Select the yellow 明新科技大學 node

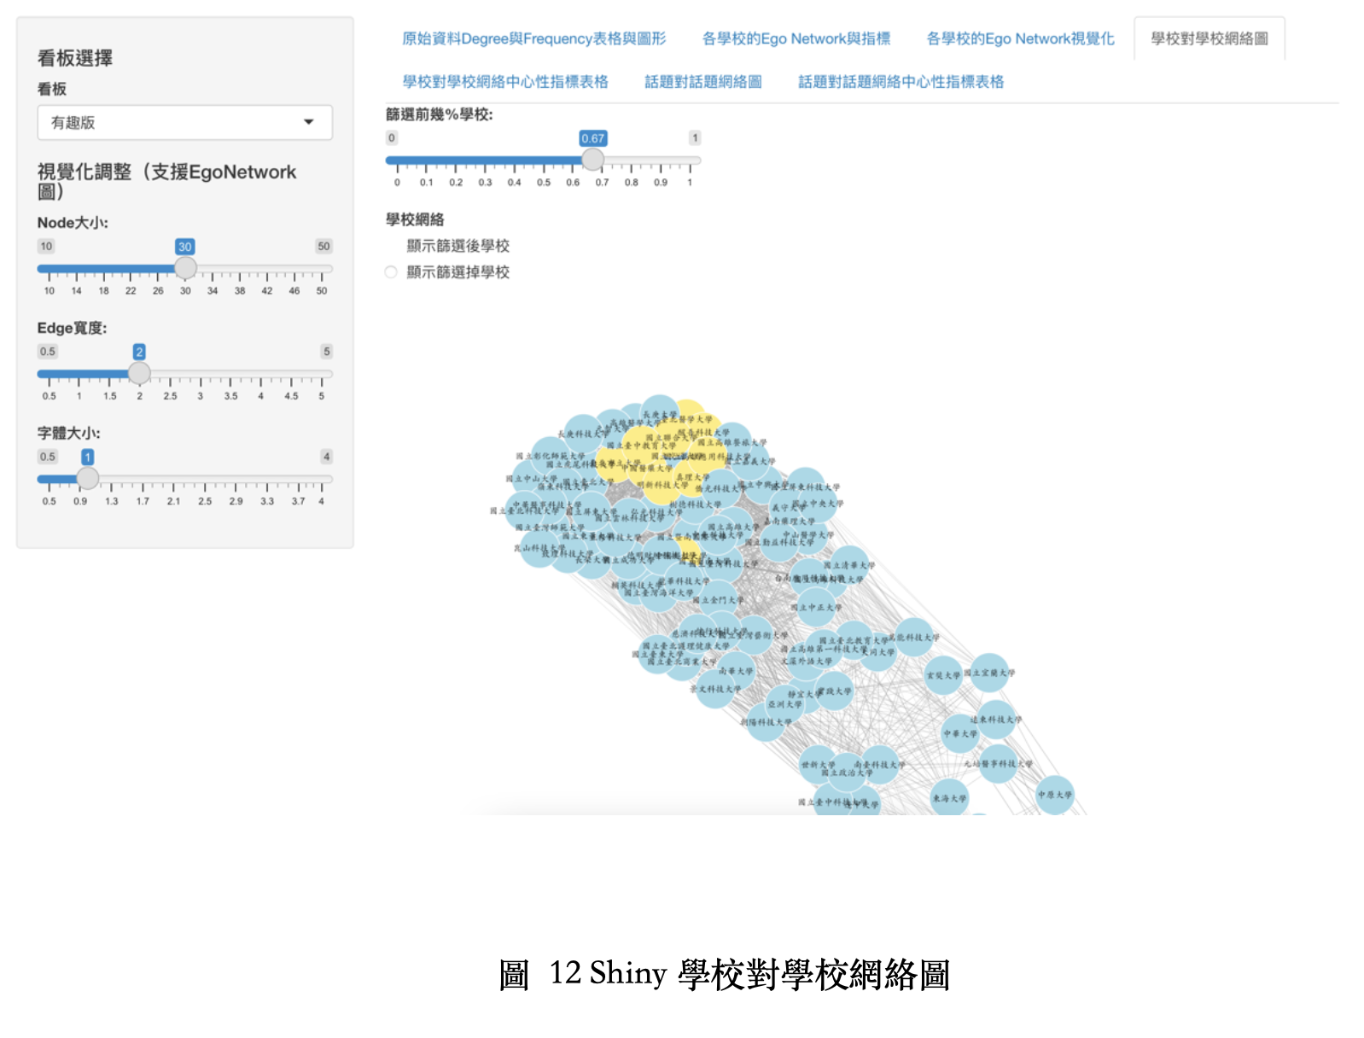662,485
